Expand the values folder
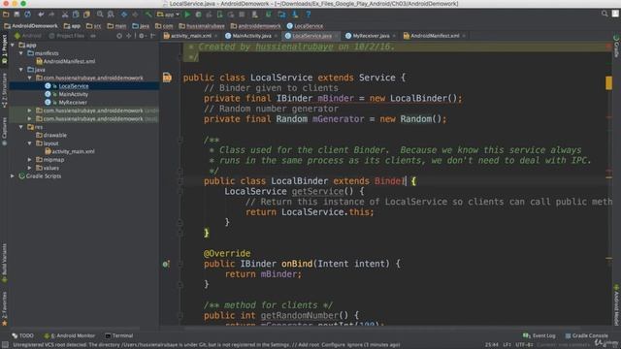This screenshot has height=349, width=621. point(30,168)
